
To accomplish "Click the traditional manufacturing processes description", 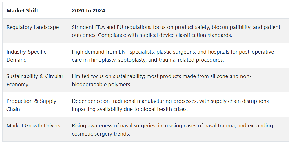I will click(170, 105).
